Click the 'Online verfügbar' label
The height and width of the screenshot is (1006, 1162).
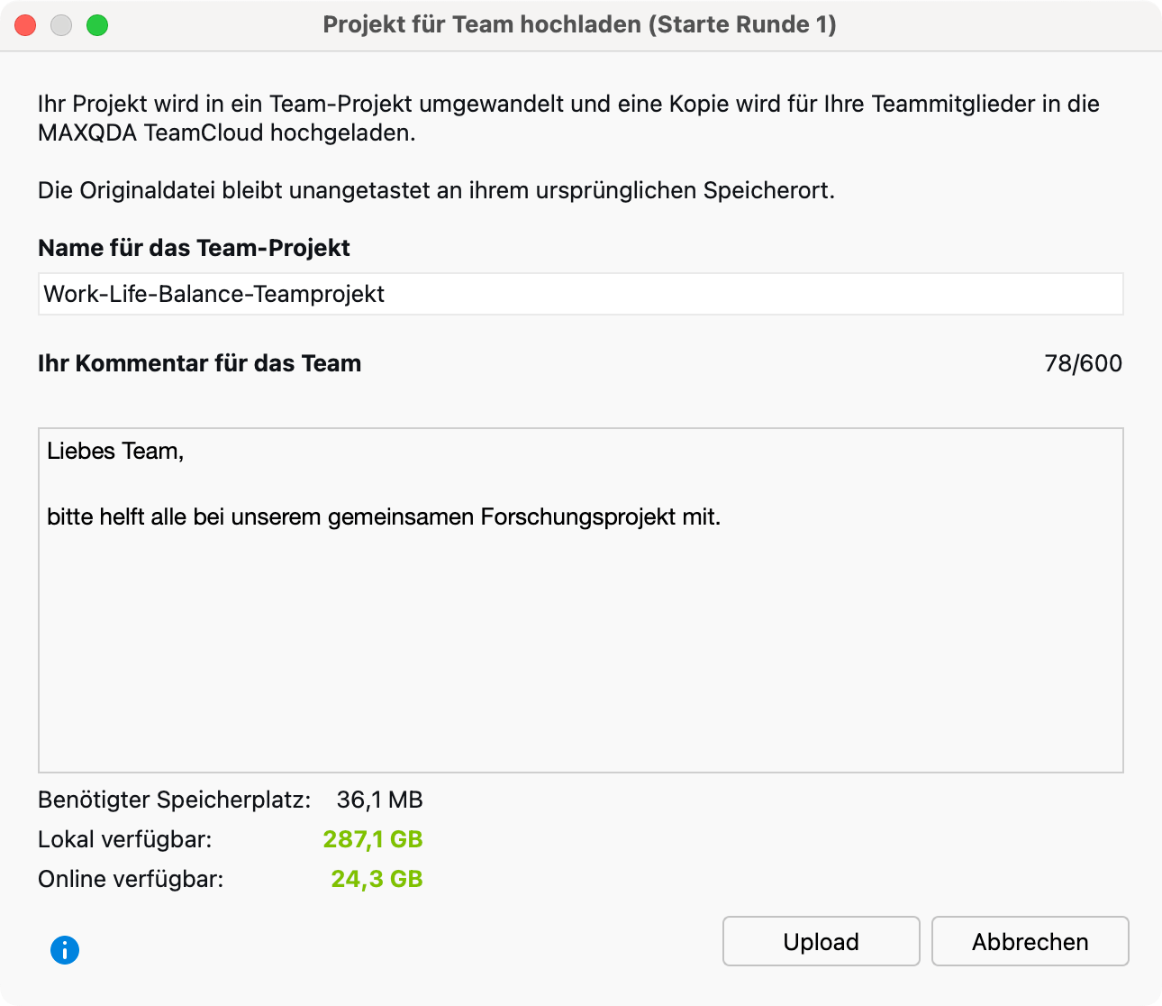(x=131, y=879)
